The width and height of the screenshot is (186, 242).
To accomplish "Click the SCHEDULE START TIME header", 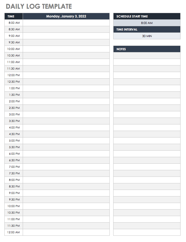I will coord(147,16).
